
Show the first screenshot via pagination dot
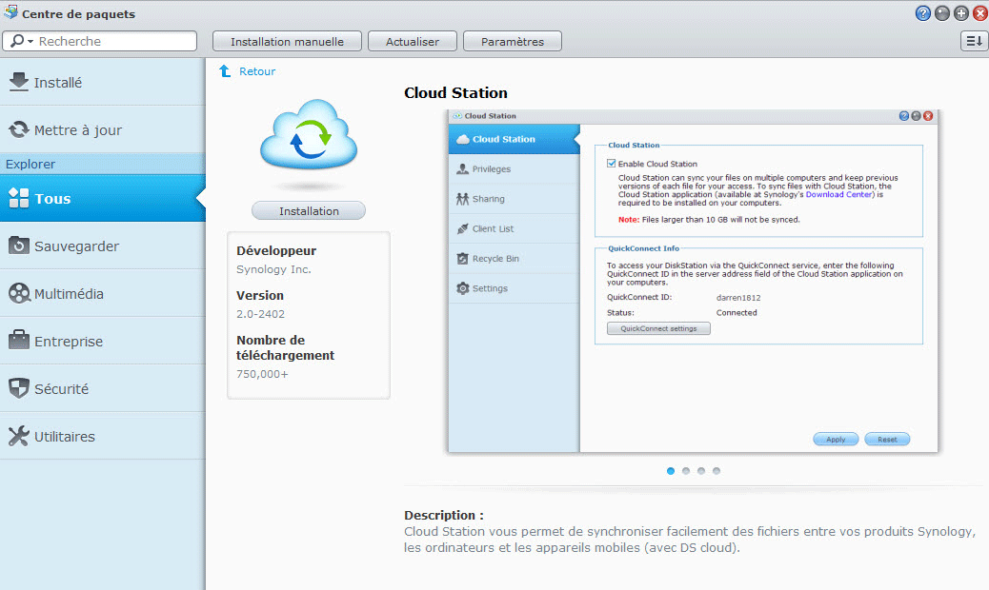(671, 471)
